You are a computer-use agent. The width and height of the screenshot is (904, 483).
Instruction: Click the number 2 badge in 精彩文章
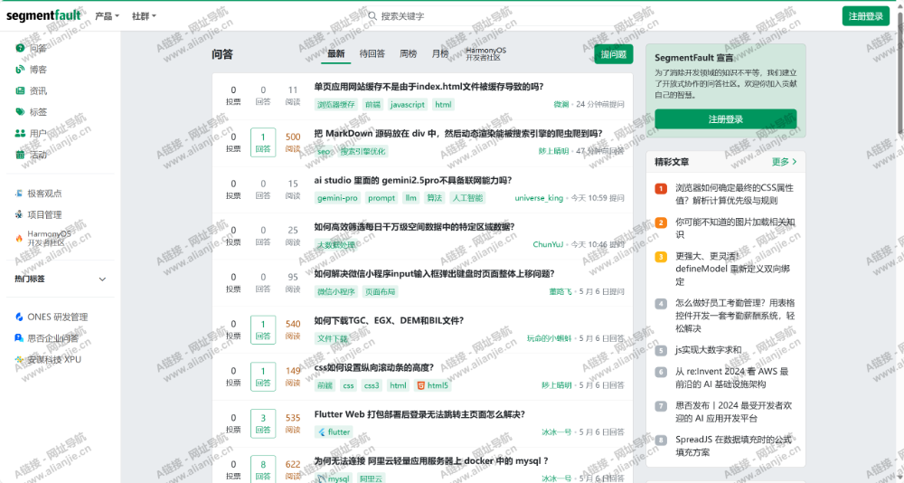click(661, 223)
